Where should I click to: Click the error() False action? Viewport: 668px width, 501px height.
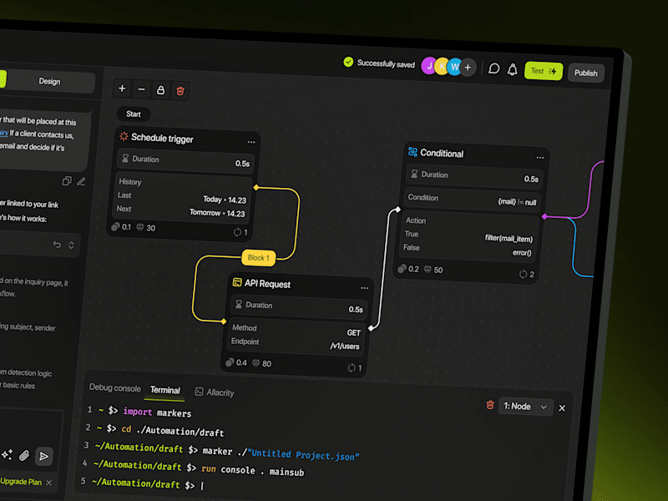(522, 253)
